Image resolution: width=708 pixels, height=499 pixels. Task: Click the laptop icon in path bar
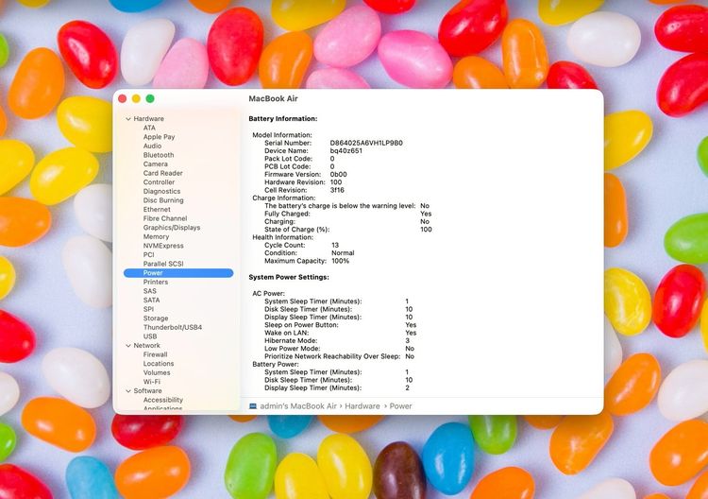pos(253,406)
